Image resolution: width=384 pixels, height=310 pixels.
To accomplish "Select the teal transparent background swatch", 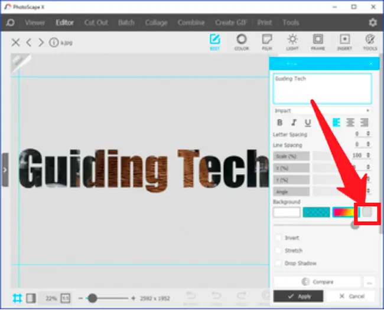I will click(316, 212).
